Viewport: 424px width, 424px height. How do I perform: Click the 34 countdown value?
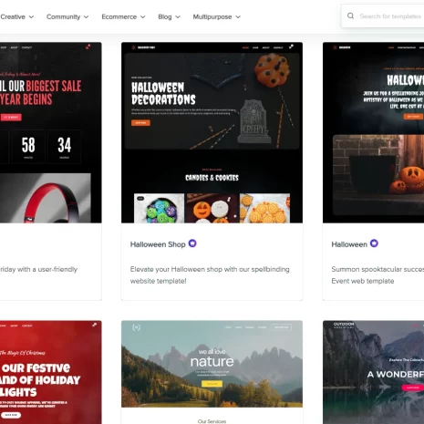click(65, 145)
